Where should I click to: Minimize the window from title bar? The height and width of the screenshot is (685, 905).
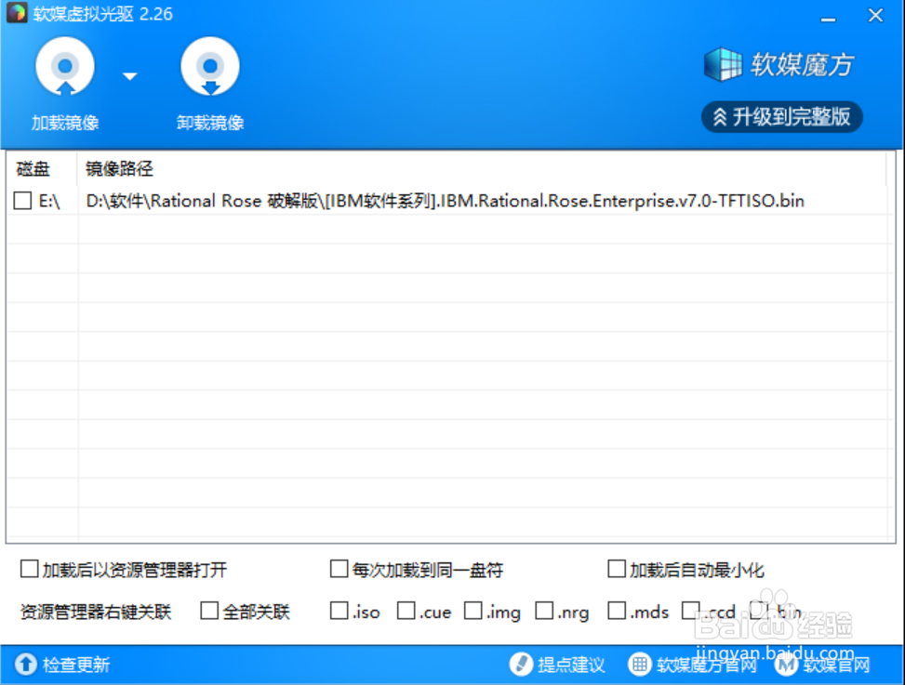click(827, 15)
